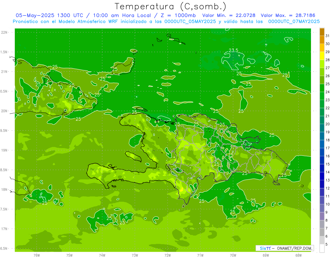Click the '74W' longitude label
Screen dimensions: 335x259
tap(102, 255)
